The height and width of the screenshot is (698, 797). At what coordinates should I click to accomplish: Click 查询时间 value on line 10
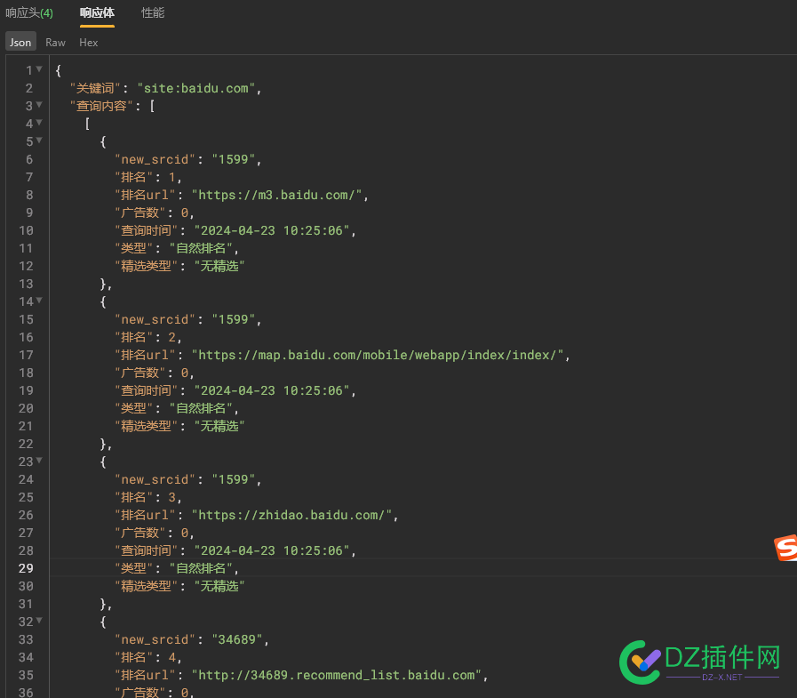click(272, 230)
